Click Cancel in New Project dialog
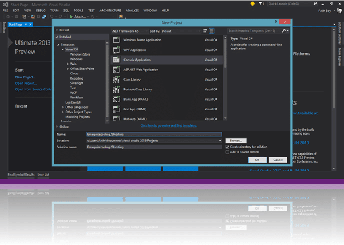 [x=278, y=160]
